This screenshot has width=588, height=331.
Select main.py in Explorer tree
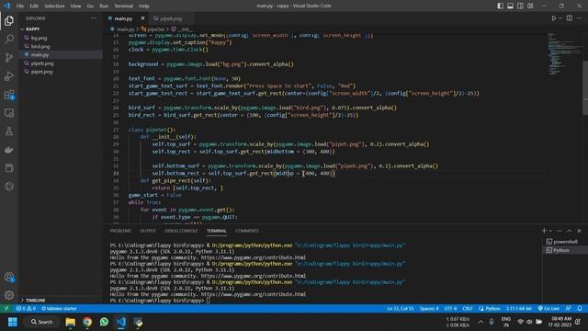click(x=40, y=55)
